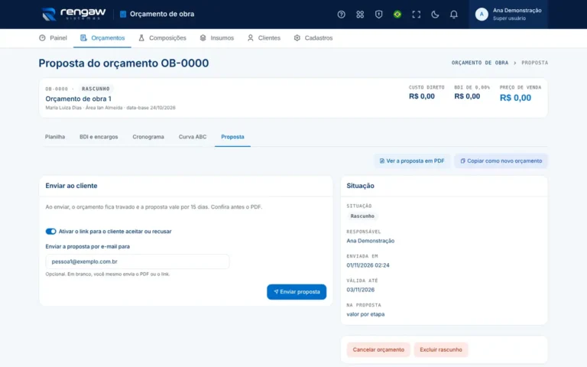Toggle fullscreen mode icon
This screenshot has width=587, height=367.
416,15
